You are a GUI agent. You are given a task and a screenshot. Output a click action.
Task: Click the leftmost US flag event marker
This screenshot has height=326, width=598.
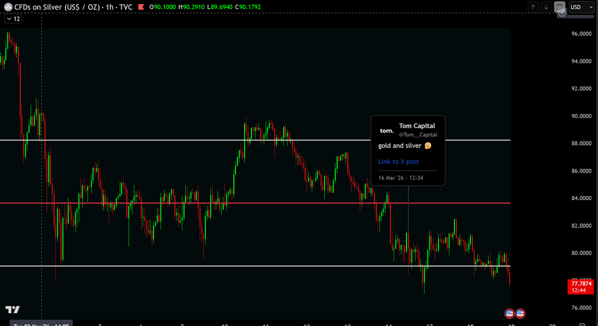point(509,314)
